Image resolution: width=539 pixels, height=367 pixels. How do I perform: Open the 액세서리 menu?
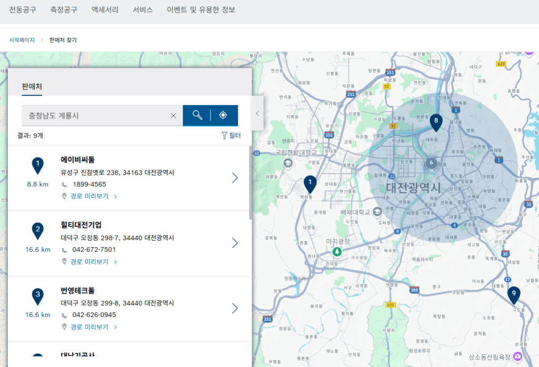pyautogui.click(x=105, y=9)
